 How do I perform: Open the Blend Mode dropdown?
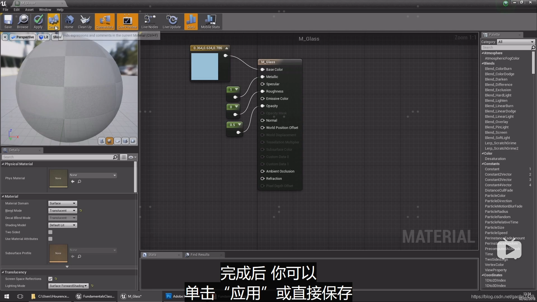(63, 211)
